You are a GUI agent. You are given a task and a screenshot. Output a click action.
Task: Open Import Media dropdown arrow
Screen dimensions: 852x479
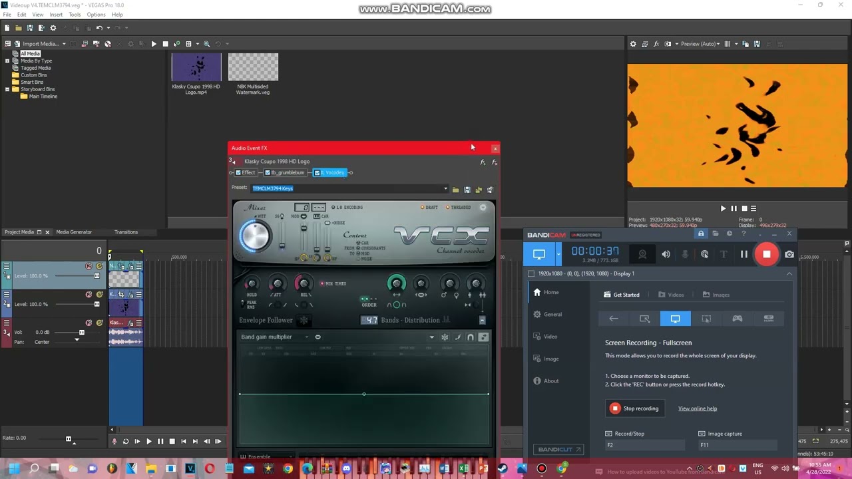tap(64, 44)
